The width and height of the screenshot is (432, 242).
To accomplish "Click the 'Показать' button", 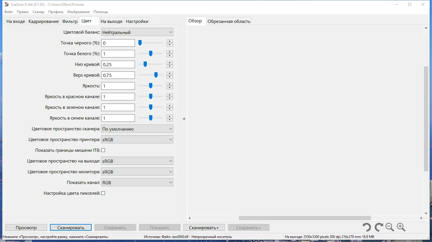I will click(160, 227).
